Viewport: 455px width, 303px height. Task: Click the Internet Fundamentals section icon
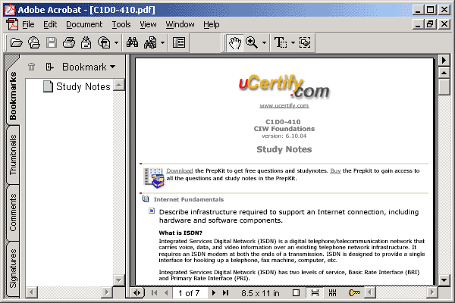tap(146, 199)
